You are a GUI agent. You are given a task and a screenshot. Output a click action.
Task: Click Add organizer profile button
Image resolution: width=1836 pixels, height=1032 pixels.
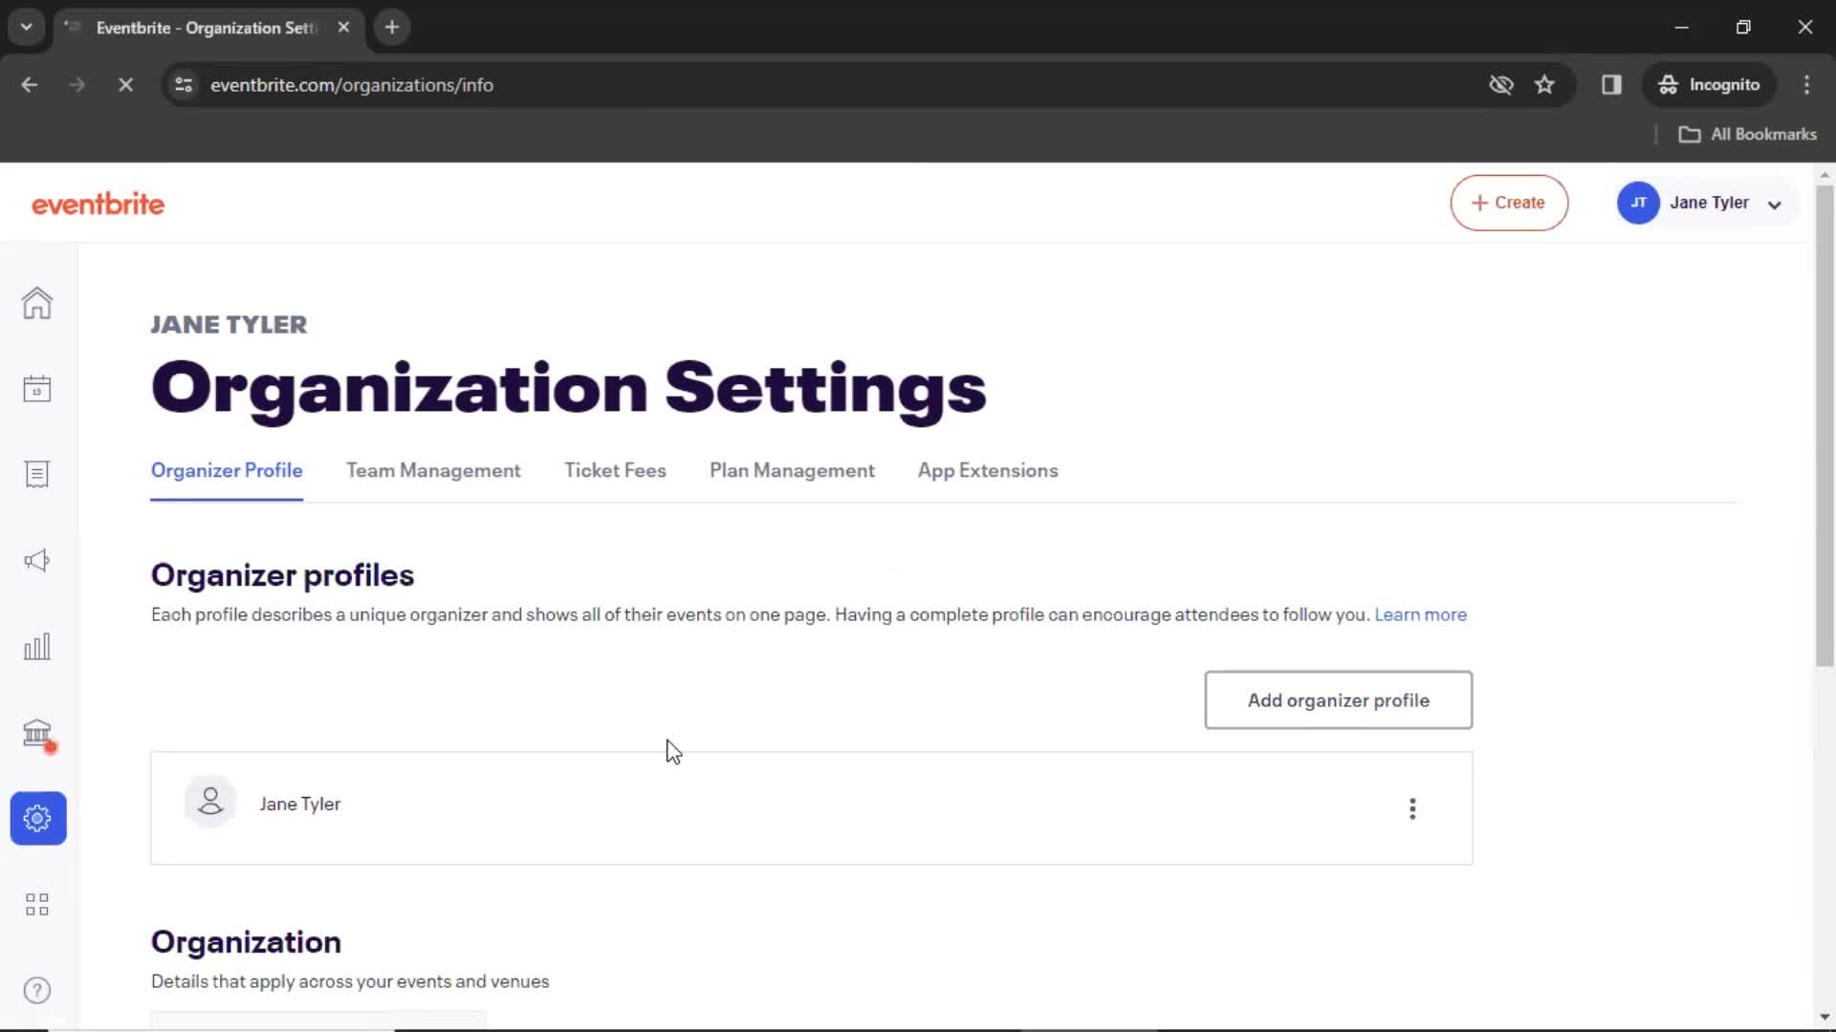click(x=1337, y=699)
